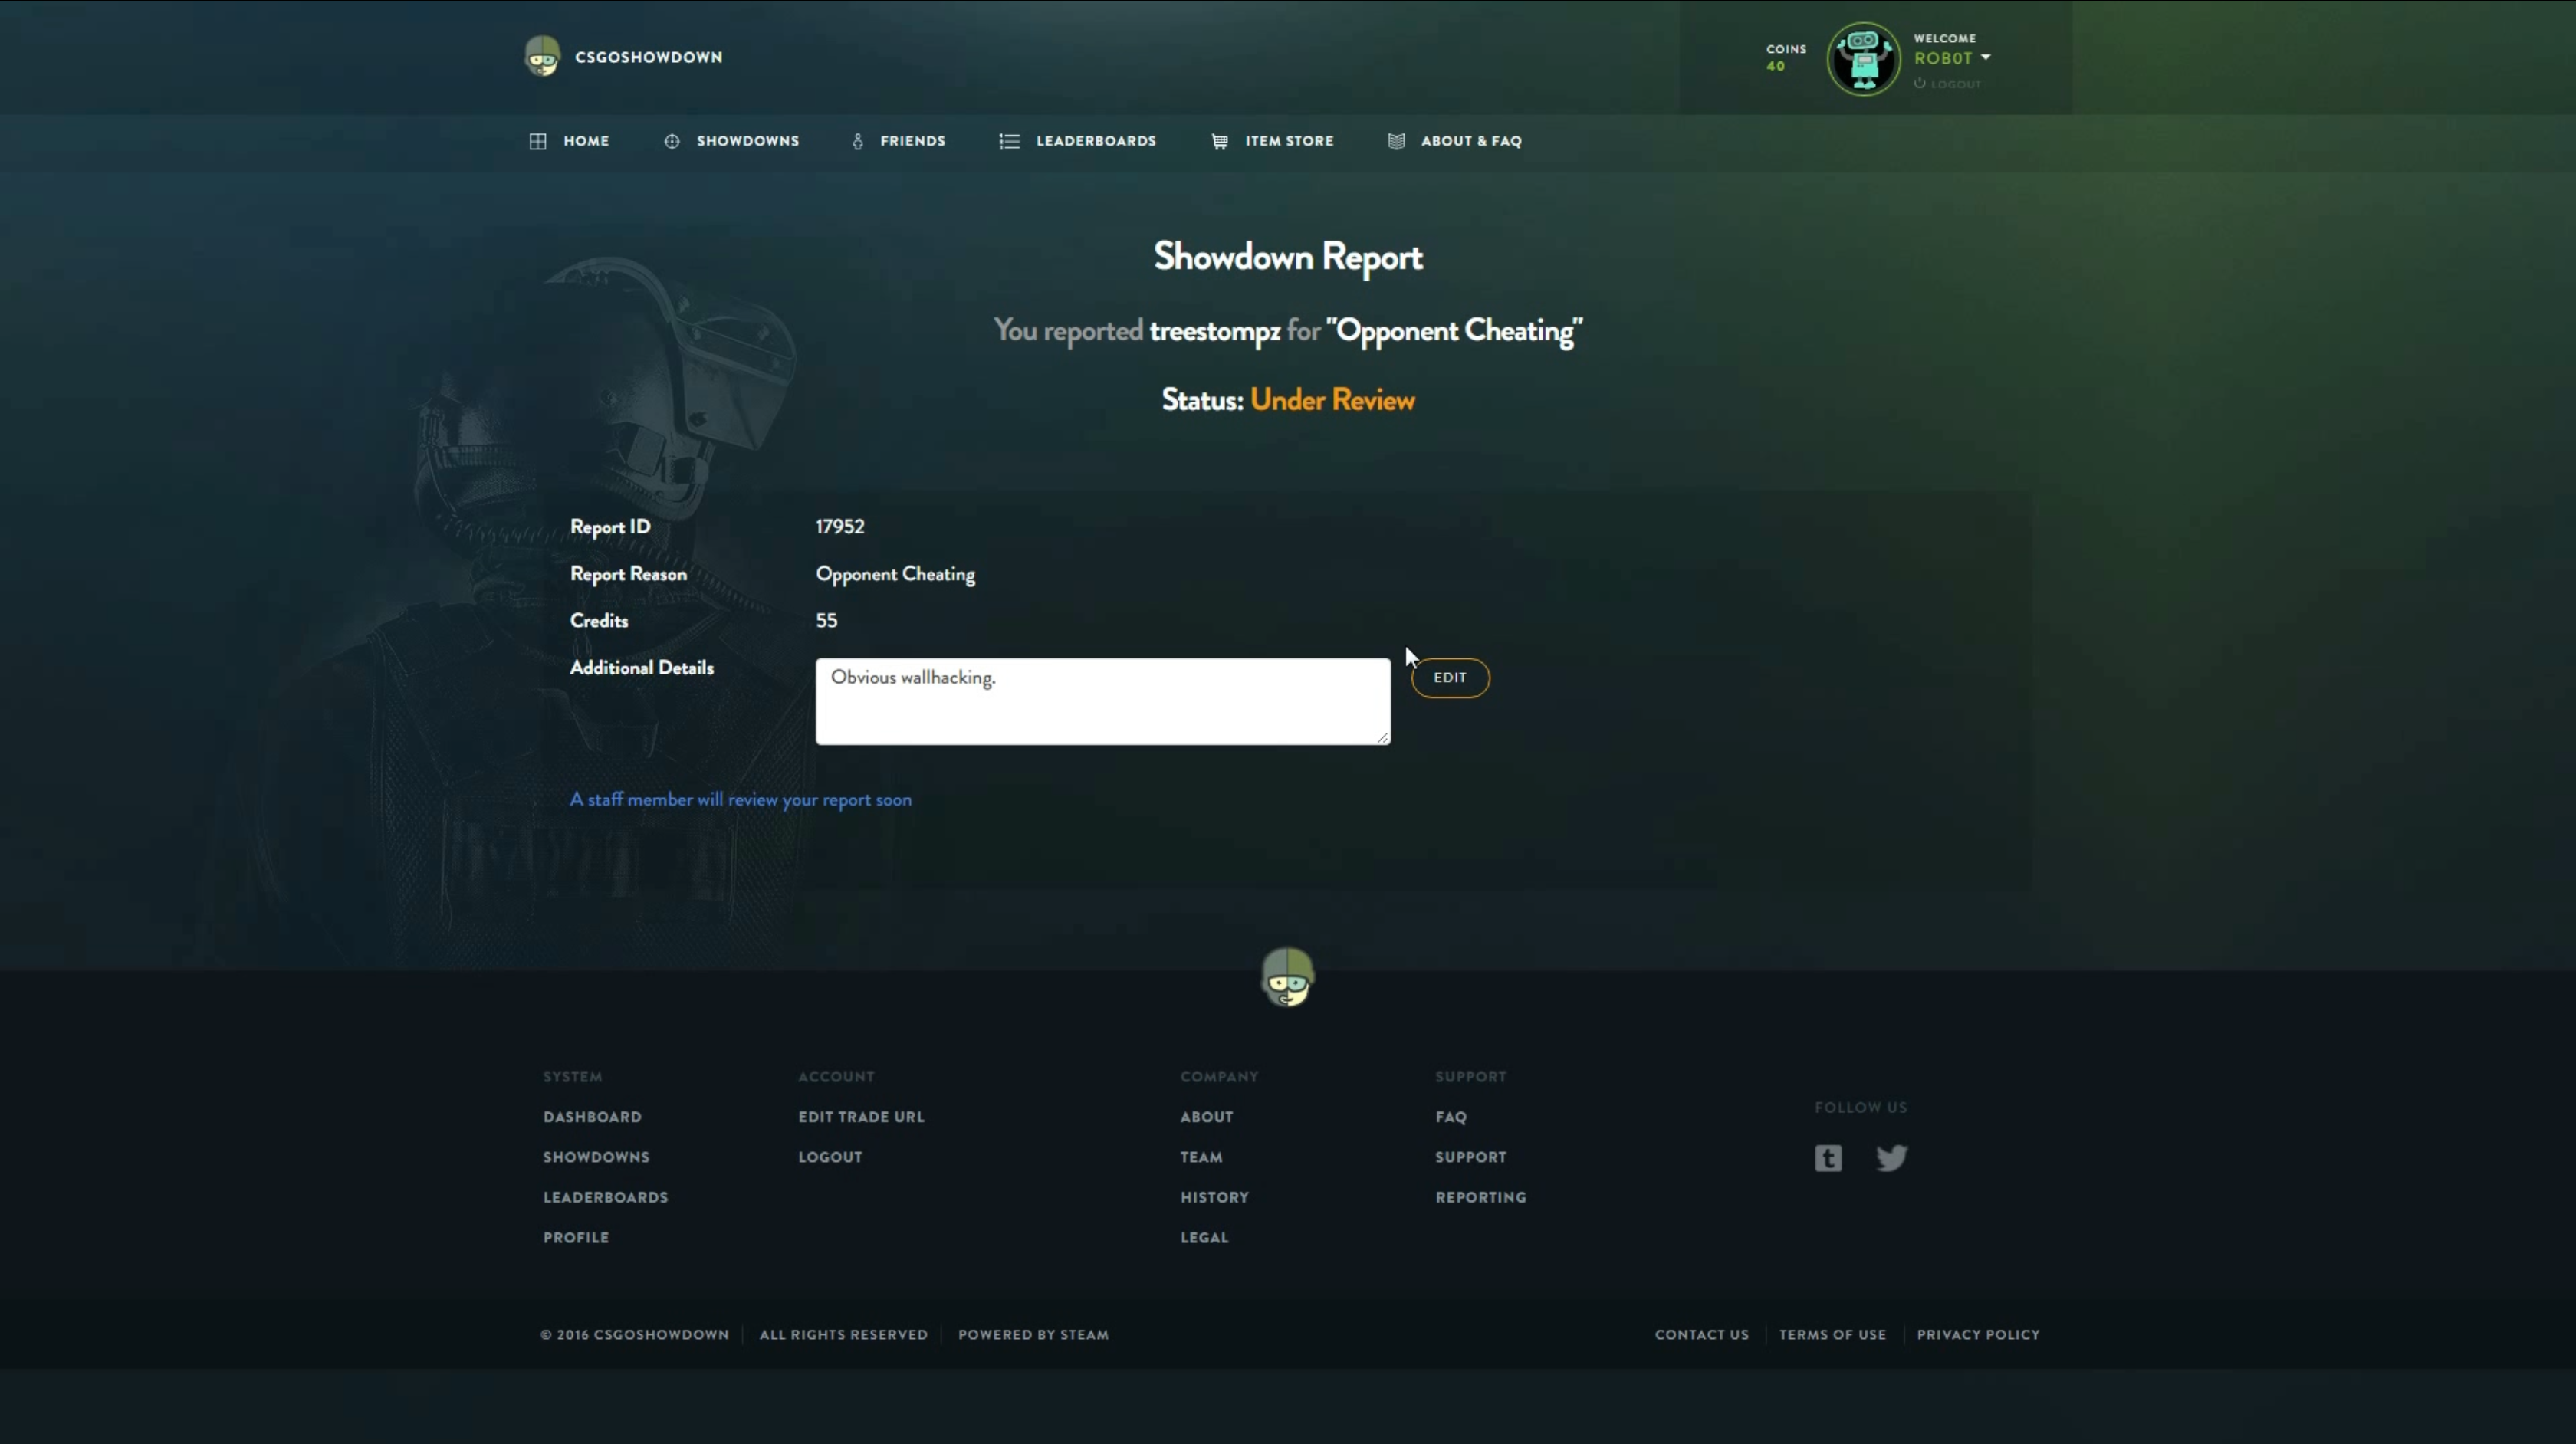
Task: Open the Leaderboards menu item
Action: (1077, 141)
